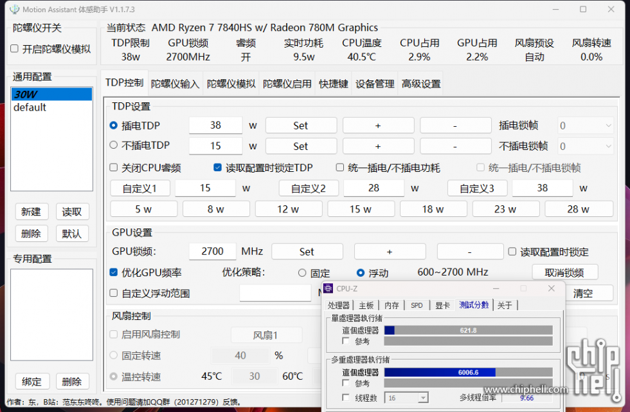This screenshot has width=630, height=412.
Task: Apply the 自定义1 preset
Action: [140, 188]
